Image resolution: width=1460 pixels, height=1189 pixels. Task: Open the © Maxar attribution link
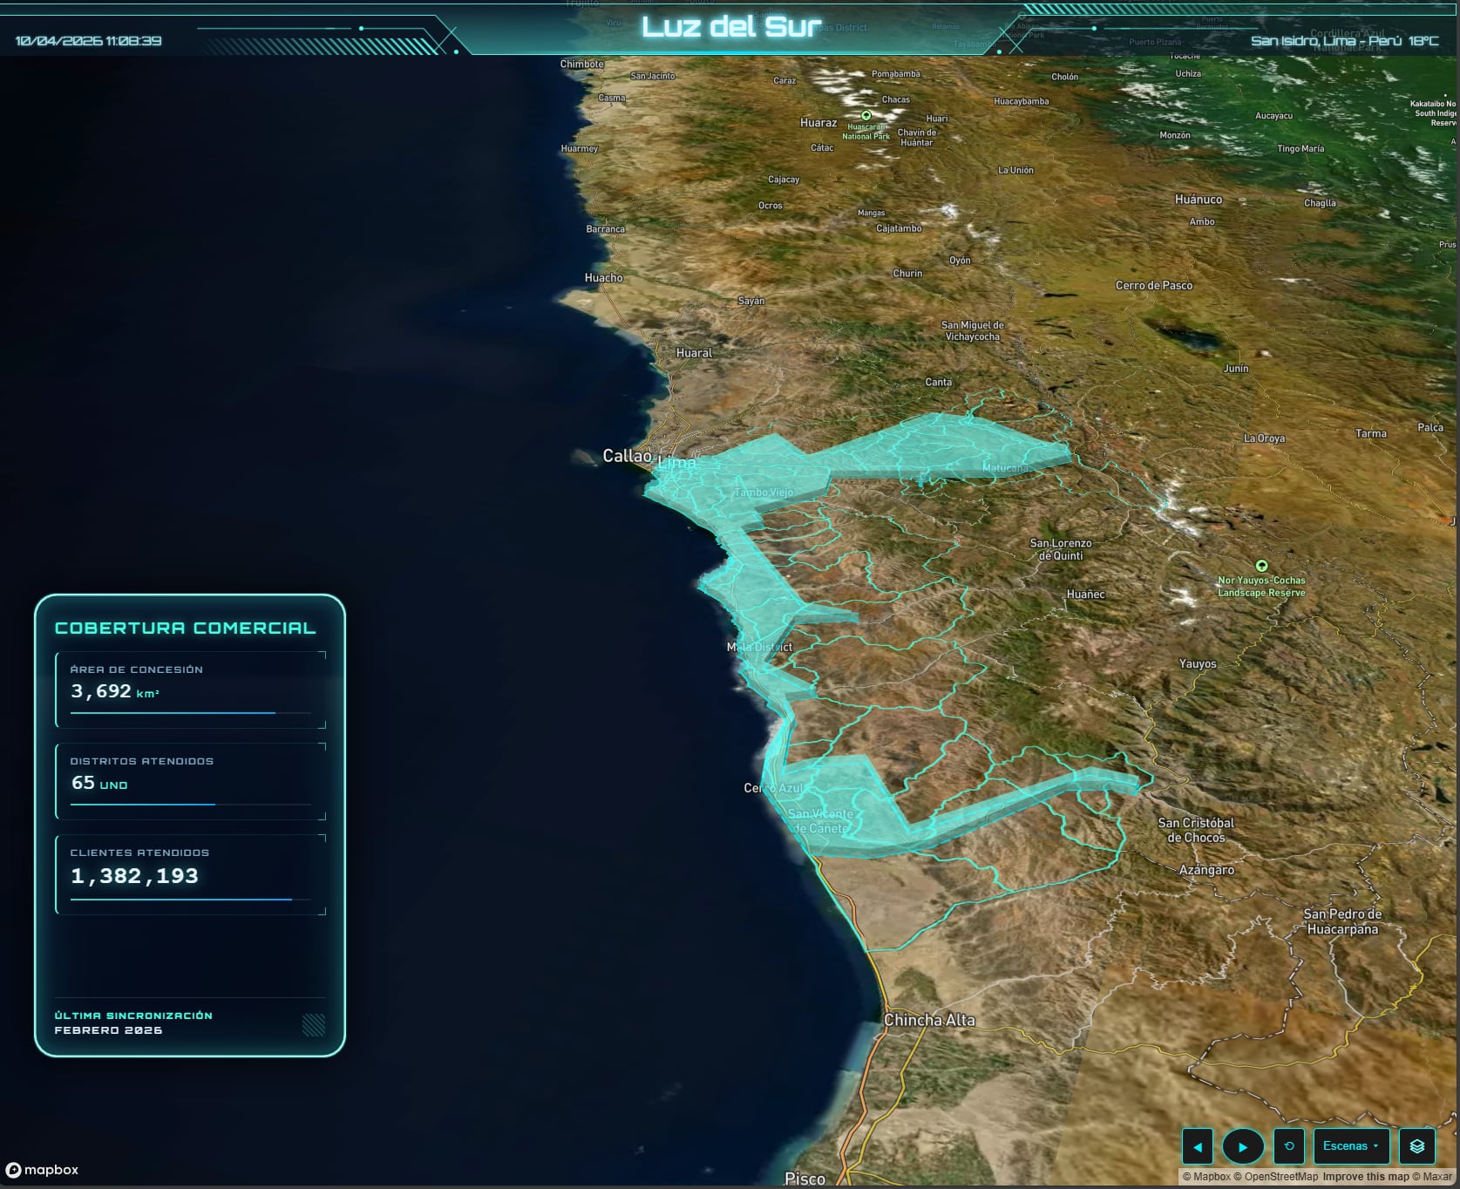1432,1177
